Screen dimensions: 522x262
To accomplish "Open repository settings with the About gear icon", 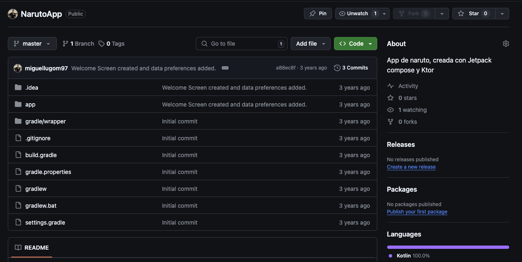I will tap(506, 44).
